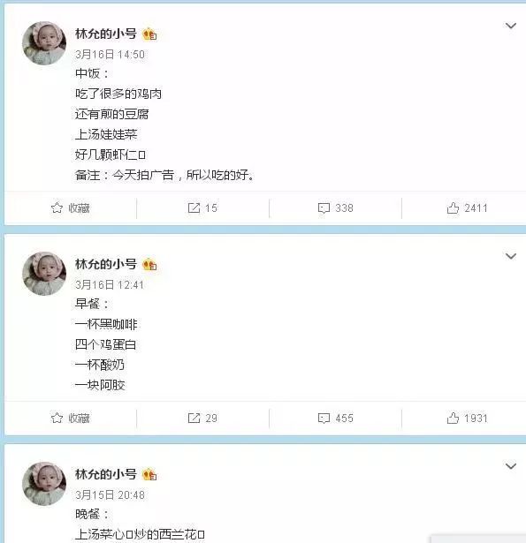Click the favorite star on the 12:41 post

pos(57,418)
